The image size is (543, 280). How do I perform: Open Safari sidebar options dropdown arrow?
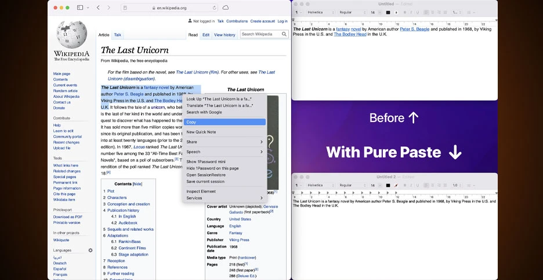click(88, 8)
